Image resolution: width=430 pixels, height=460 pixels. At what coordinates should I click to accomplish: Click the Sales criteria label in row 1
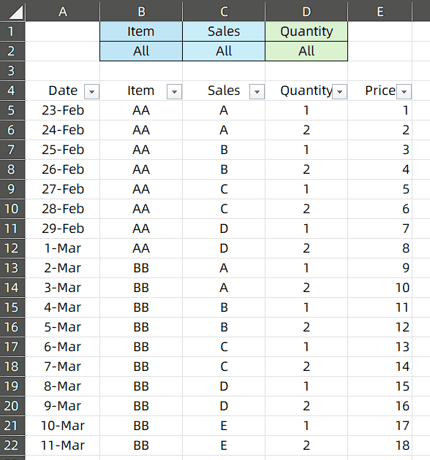(224, 31)
